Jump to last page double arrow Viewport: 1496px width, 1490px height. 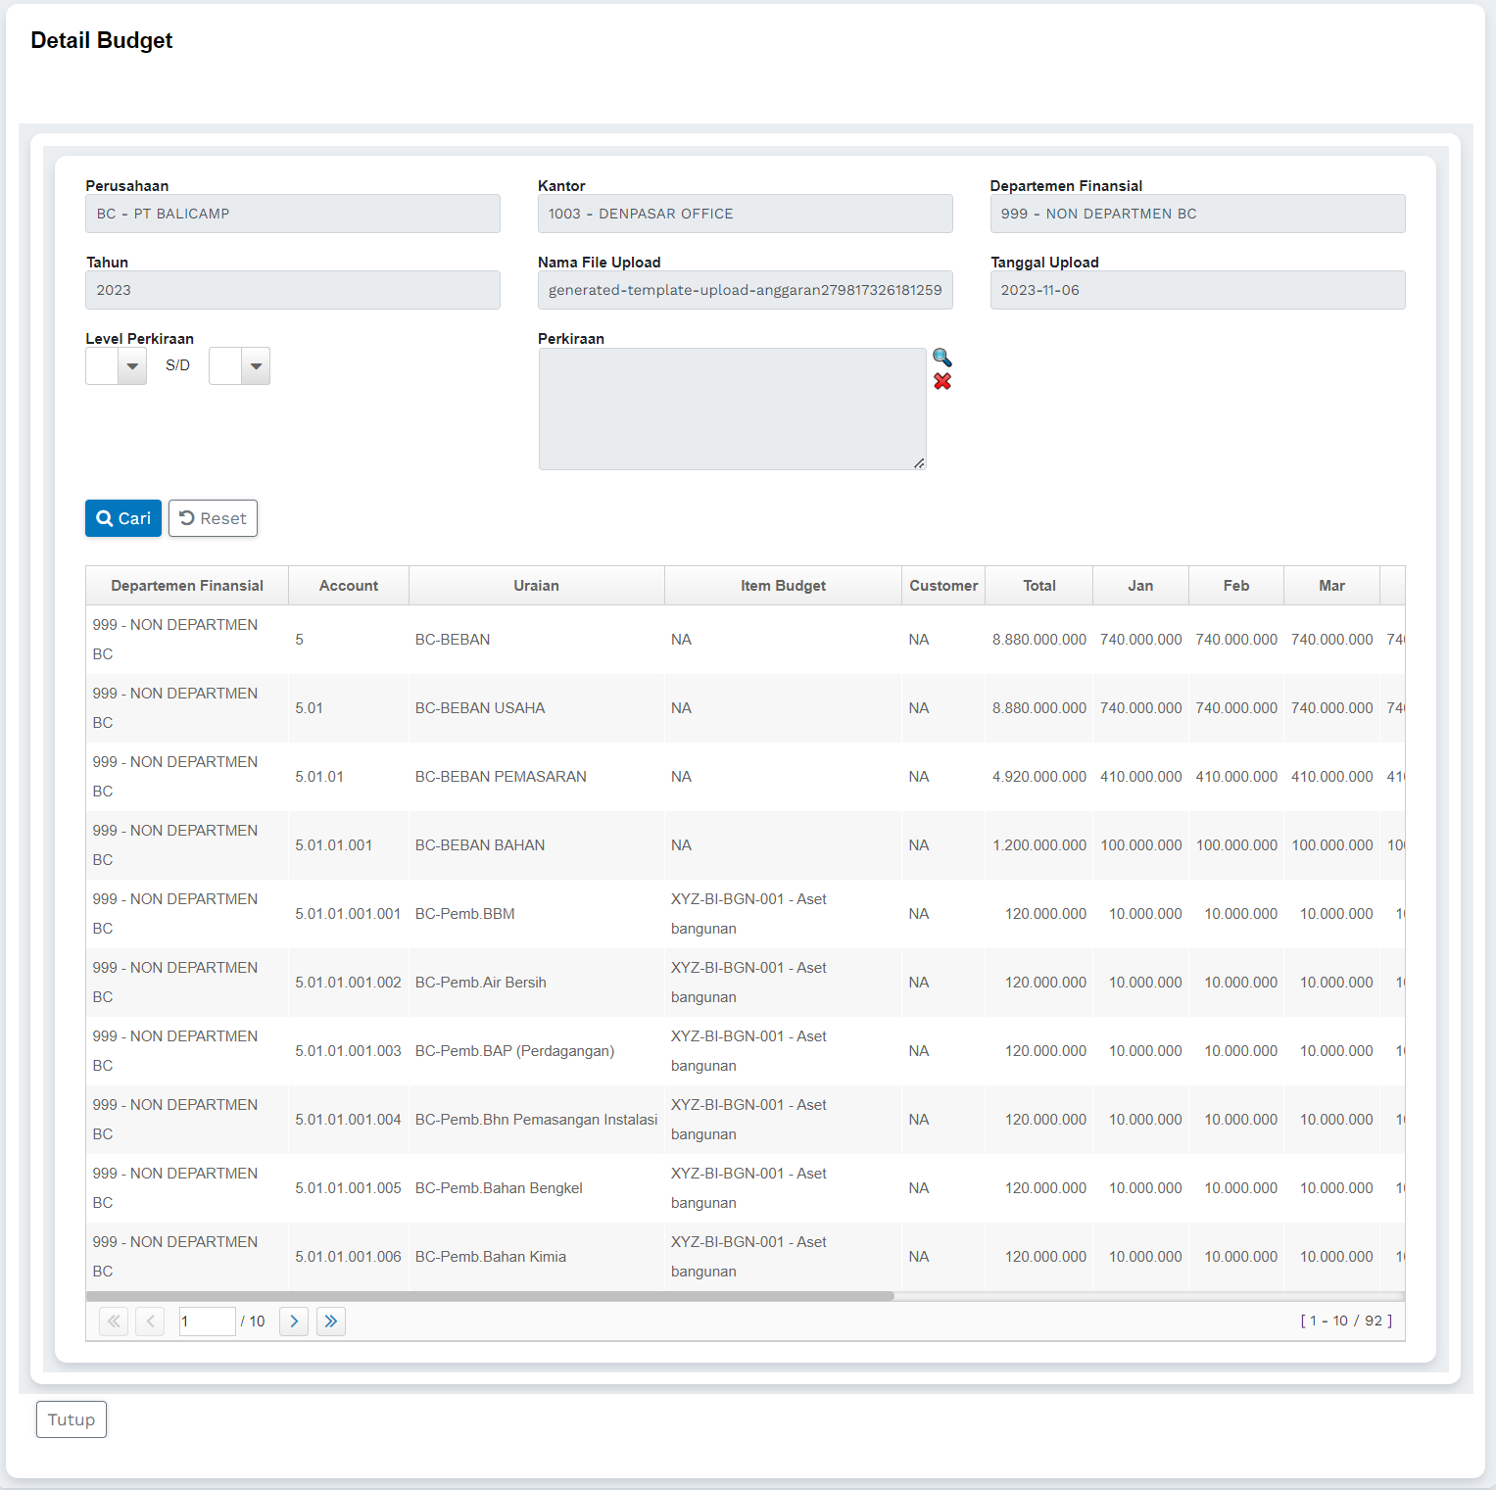pyautogui.click(x=331, y=1322)
